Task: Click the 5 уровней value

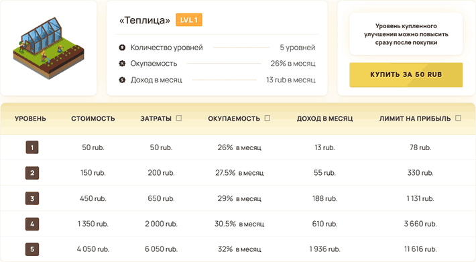Action: click(x=298, y=48)
